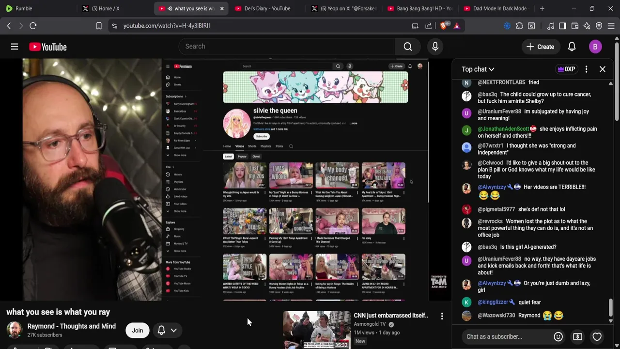Viewport: 620px width, 349px height.
Task: Click the install app address bar icon
Action: (415, 26)
